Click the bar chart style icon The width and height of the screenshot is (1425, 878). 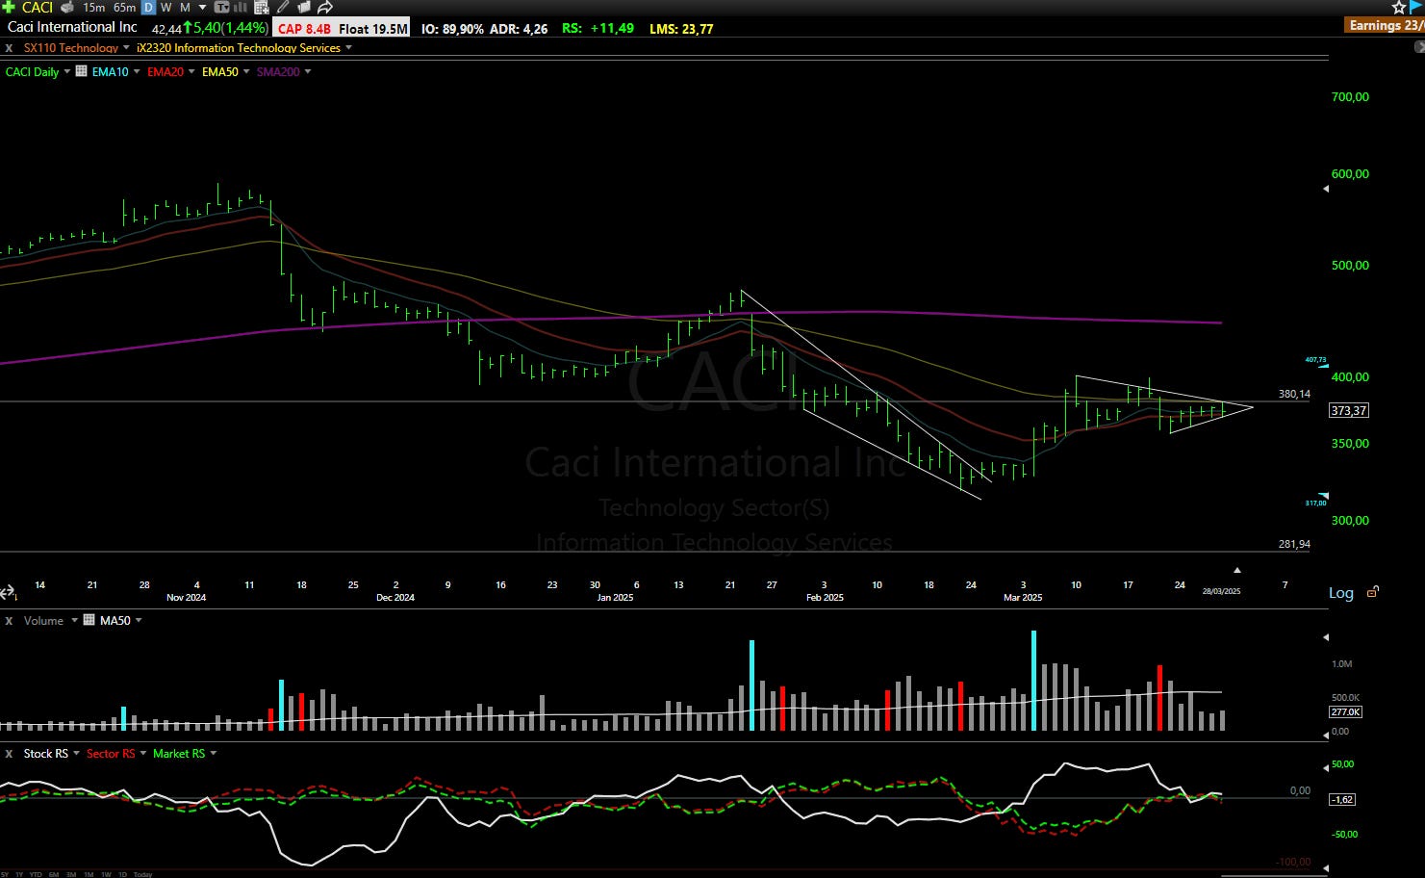[x=241, y=7]
